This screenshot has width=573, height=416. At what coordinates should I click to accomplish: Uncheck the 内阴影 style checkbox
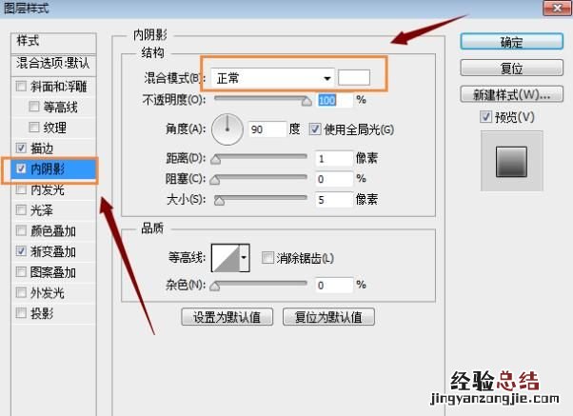(21, 168)
